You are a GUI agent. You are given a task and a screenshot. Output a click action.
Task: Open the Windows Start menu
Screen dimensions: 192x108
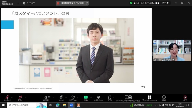[3, 105]
